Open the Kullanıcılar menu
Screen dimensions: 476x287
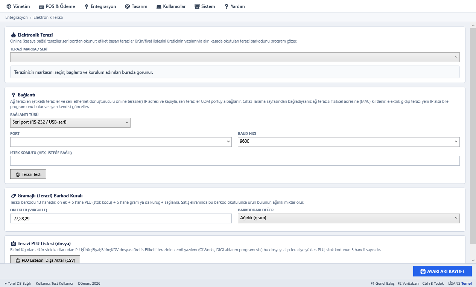171,6
